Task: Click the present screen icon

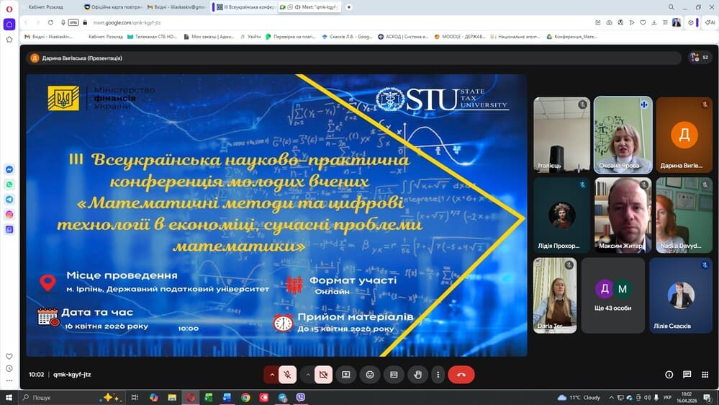Action: pyautogui.click(x=346, y=375)
